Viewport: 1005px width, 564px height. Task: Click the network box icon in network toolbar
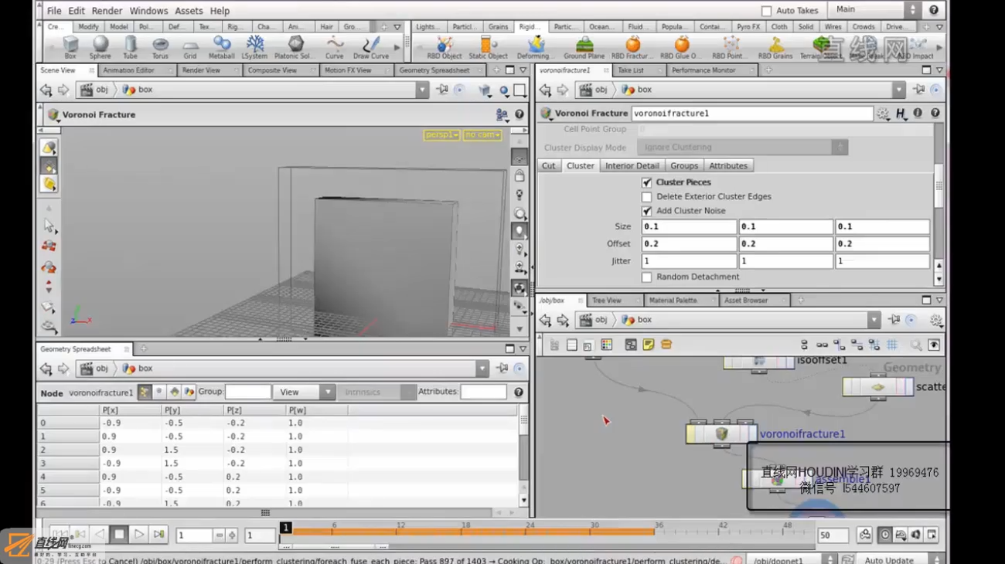tap(630, 345)
